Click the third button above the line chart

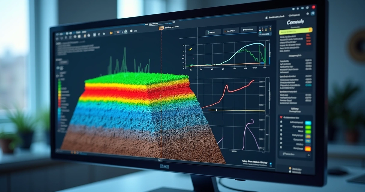click(249, 30)
